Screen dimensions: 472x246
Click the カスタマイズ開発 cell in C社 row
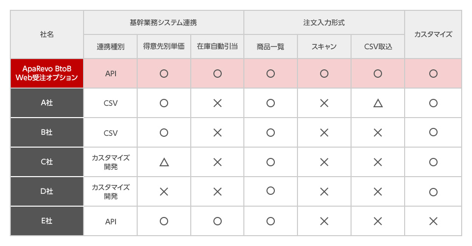point(111,162)
